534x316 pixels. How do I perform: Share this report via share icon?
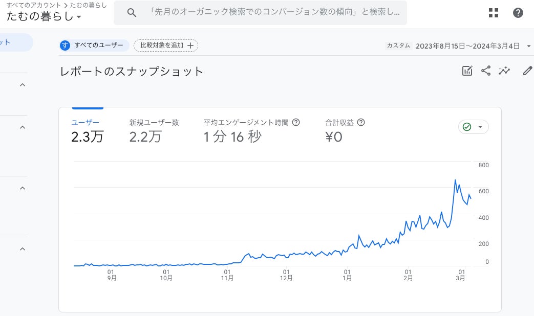click(x=486, y=71)
